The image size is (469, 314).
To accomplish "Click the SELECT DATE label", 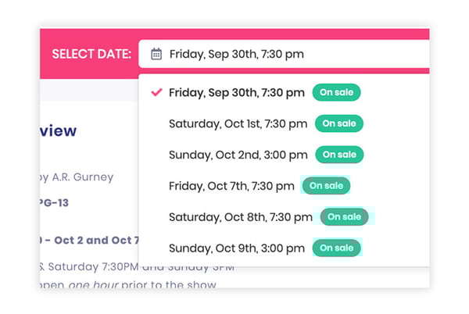I will (x=91, y=54).
